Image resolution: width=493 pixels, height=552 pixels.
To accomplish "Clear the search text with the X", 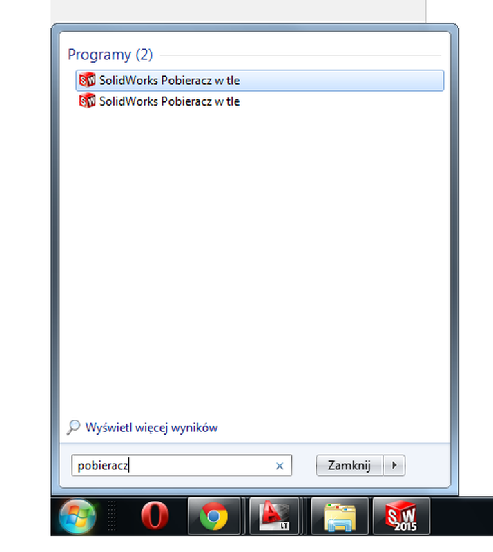I will pos(280,466).
